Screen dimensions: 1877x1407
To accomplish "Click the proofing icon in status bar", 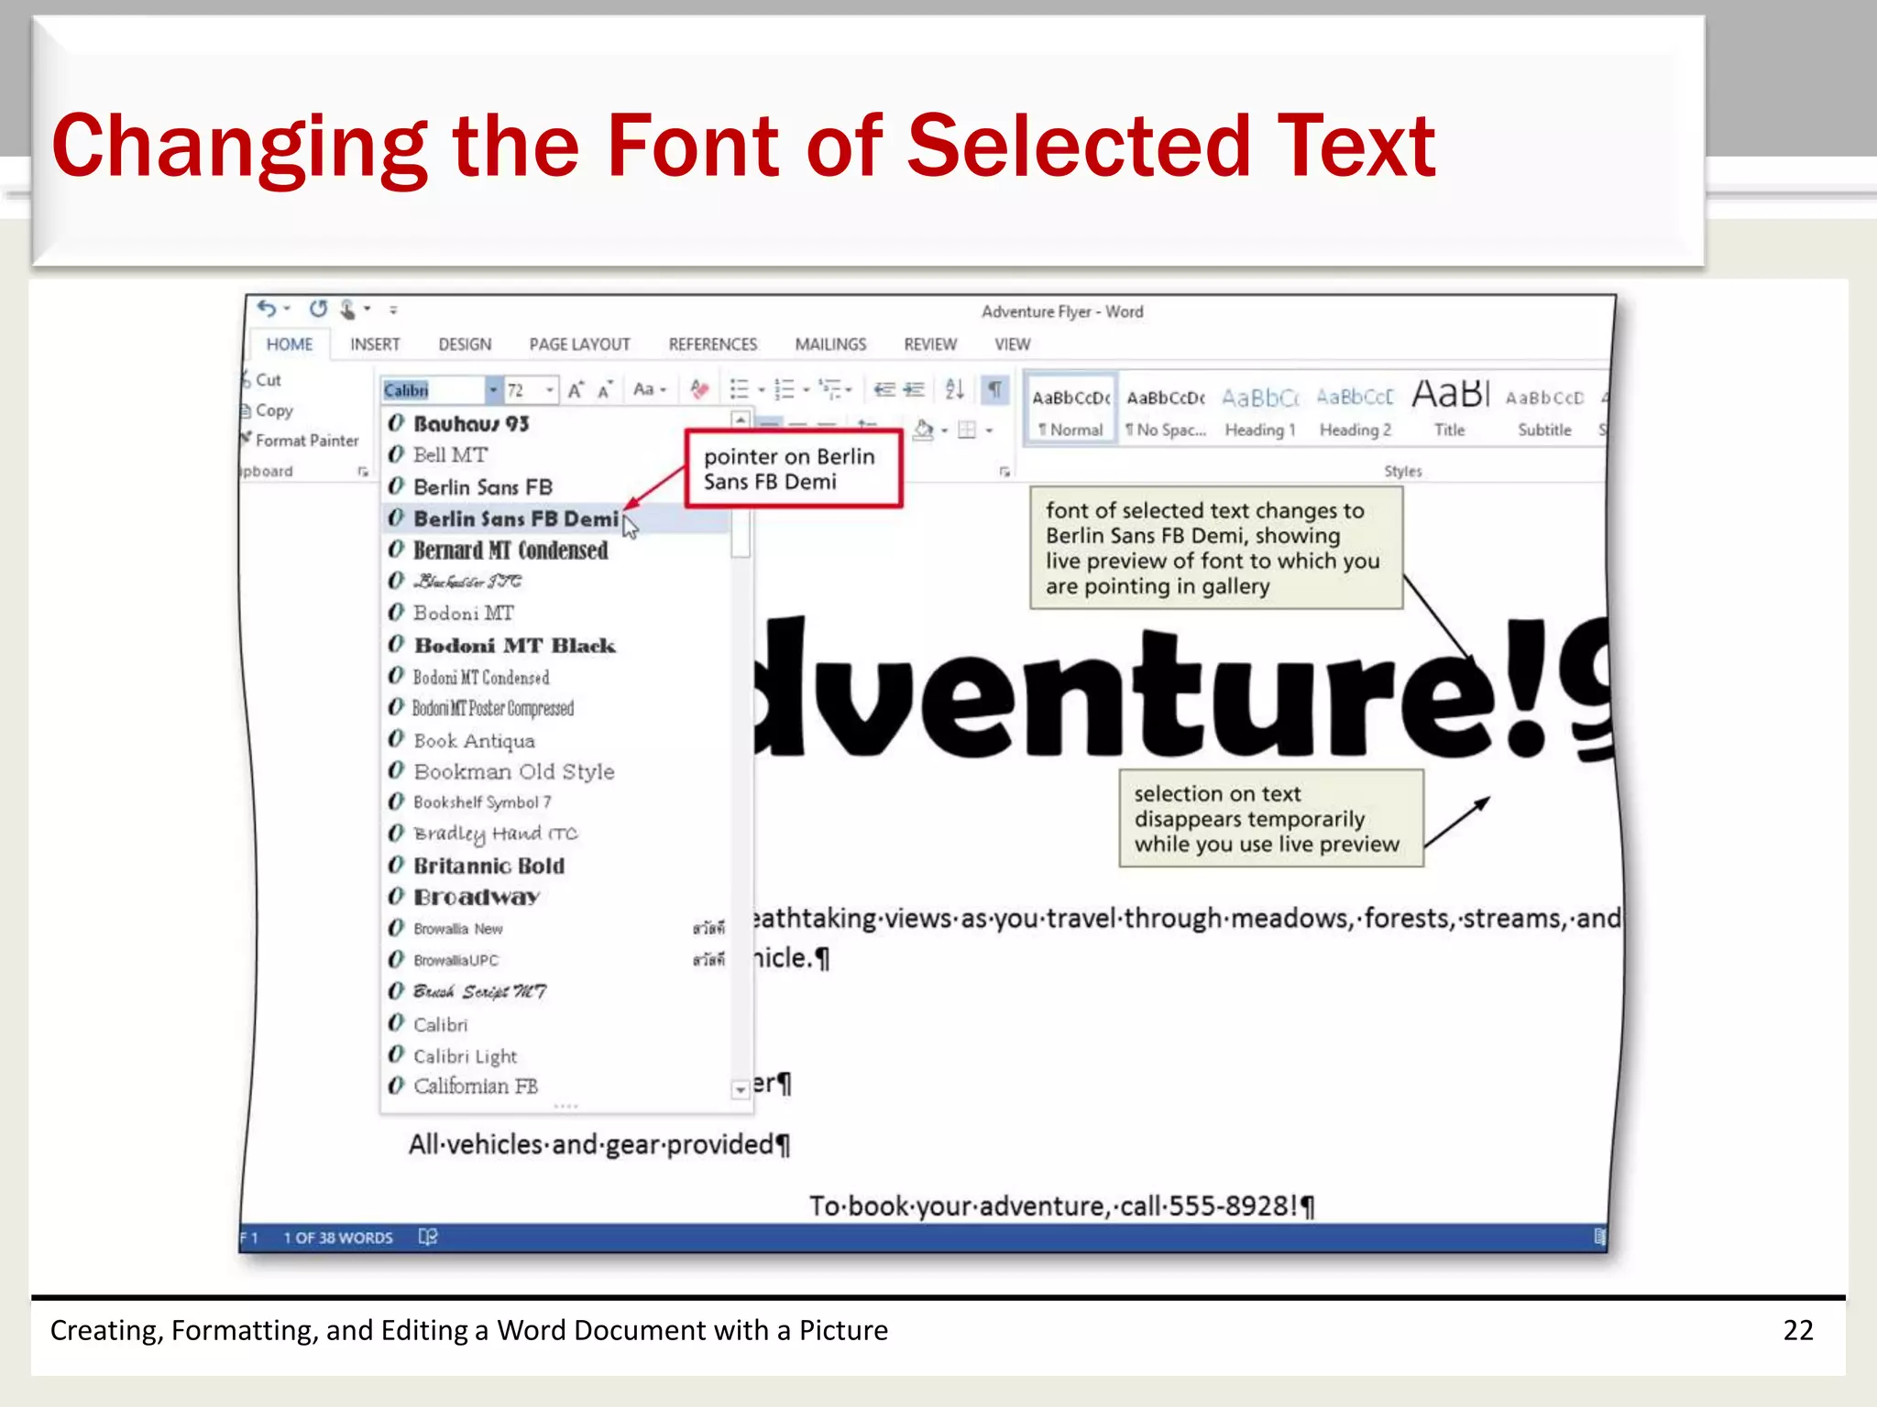I will [x=428, y=1238].
